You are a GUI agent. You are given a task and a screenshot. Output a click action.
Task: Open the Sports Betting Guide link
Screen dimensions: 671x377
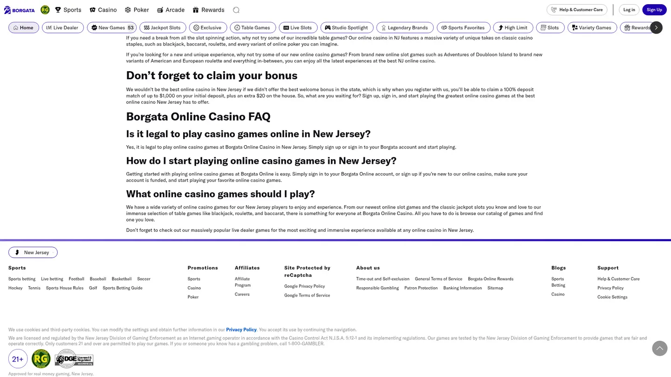[x=123, y=288]
